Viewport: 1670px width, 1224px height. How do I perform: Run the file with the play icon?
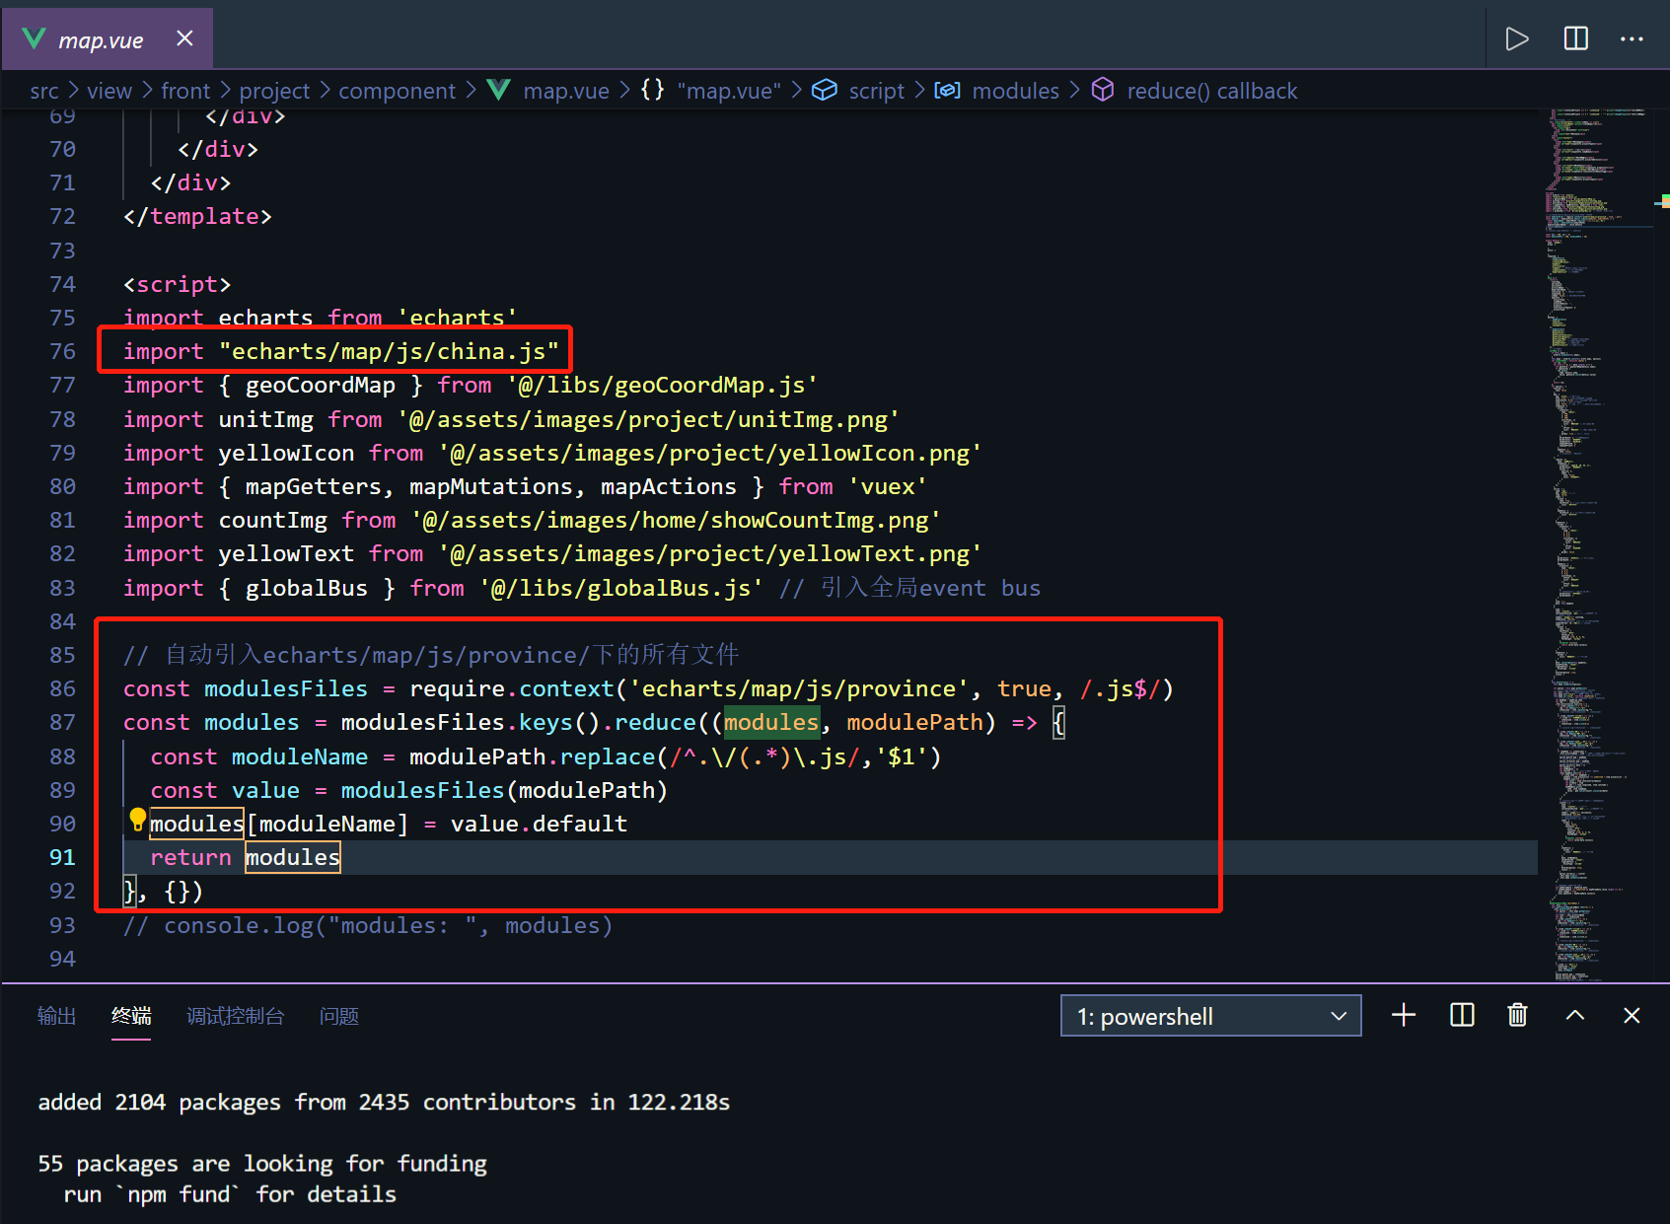pyautogui.click(x=1517, y=38)
